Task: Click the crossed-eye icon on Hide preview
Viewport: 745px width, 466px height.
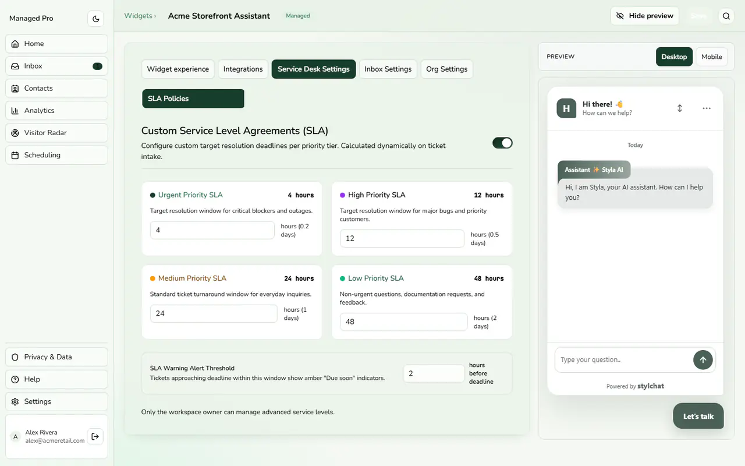Action: pyautogui.click(x=620, y=16)
